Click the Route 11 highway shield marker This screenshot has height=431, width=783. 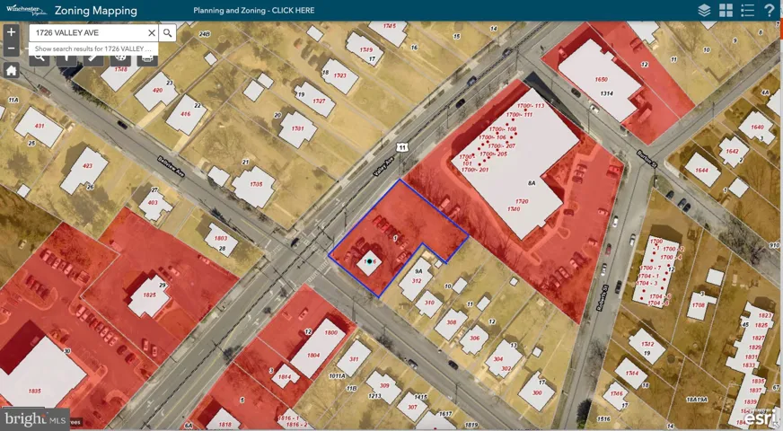pyautogui.click(x=403, y=146)
